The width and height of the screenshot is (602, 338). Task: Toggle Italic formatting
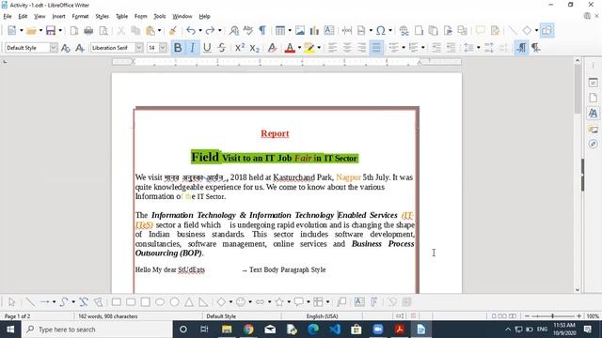(192, 48)
